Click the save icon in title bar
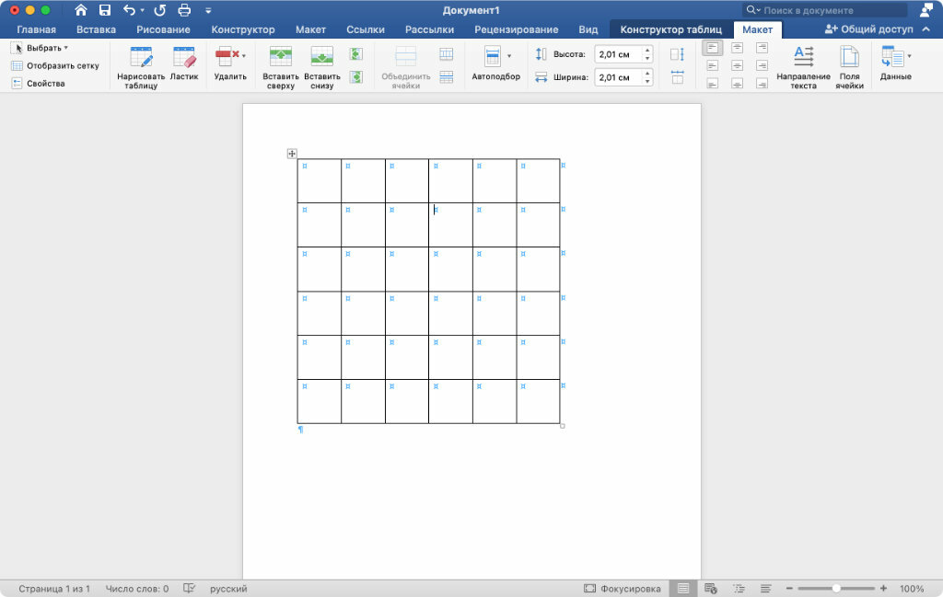Viewport: 943px width, 597px height. coord(105,10)
